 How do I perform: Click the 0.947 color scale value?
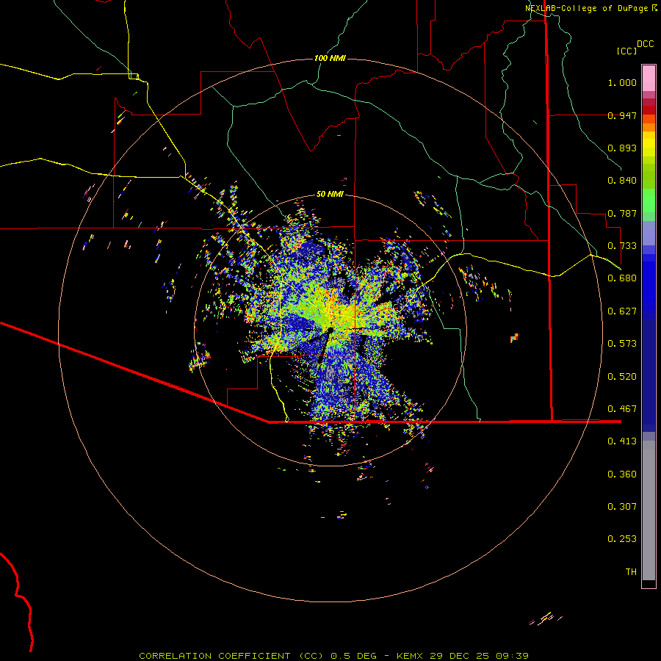click(x=622, y=115)
